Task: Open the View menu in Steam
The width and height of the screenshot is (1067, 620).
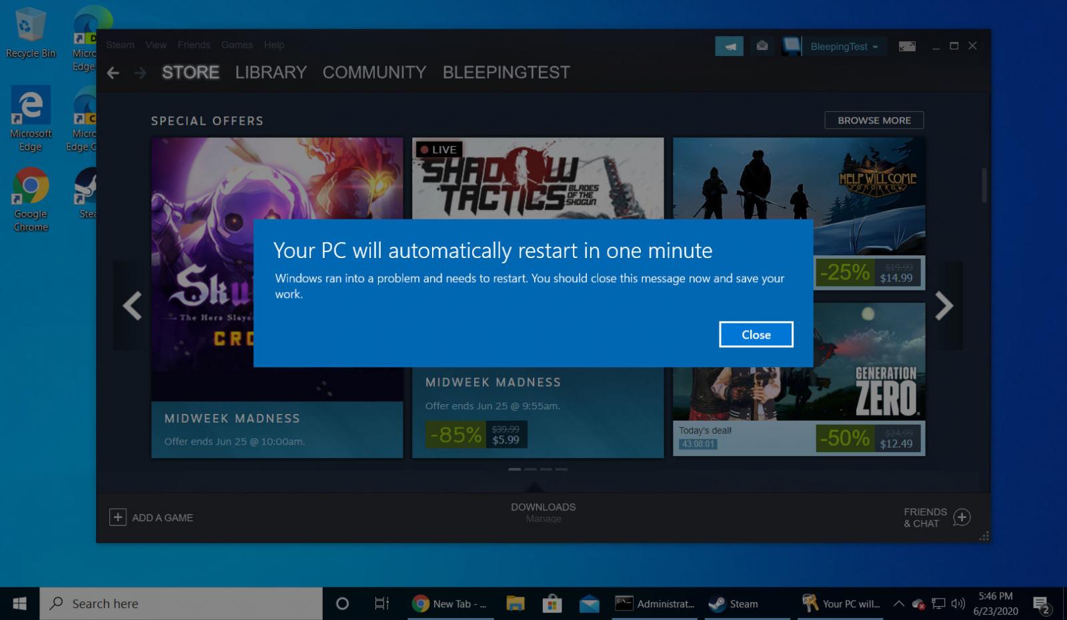Action: pos(155,45)
